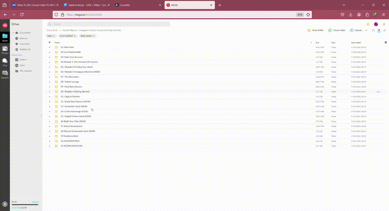Click the Upload button
Image resolution: width=389 pixels, height=211 pixels.
tap(356, 30)
